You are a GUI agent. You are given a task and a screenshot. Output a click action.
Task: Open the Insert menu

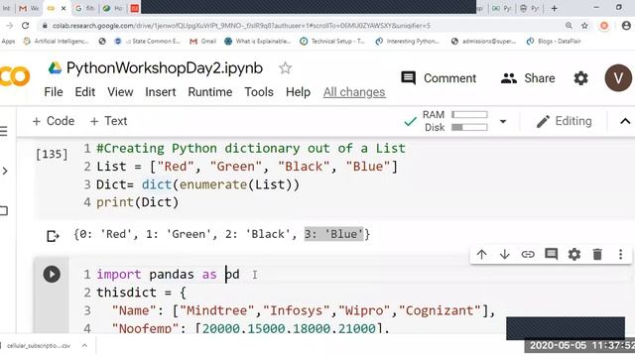point(161,92)
